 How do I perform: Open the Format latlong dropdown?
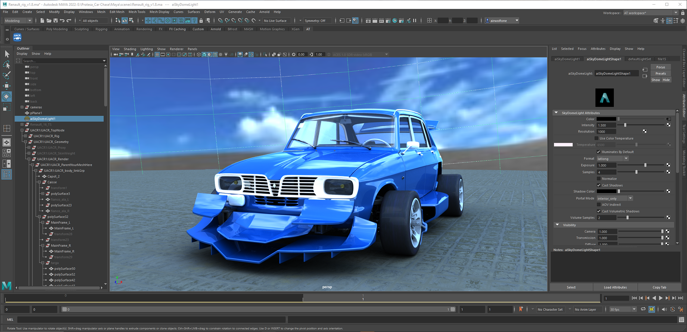point(613,159)
